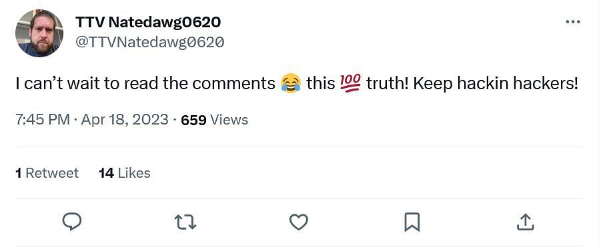Open the TTV Natedawg0620 profile picture

pyautogui.click(x=39, y=33)
